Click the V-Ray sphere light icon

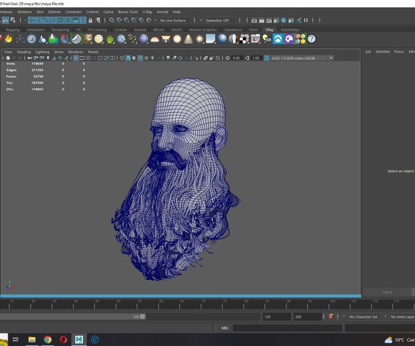tap(177, 39)
